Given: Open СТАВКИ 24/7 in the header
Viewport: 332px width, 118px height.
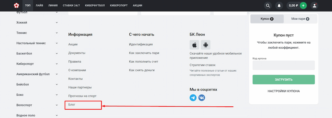Looking at the screenshot, I should [71, 5].
